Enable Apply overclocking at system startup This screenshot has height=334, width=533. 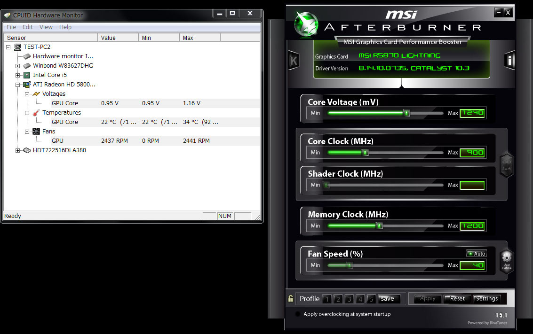(x=298, y=314)
